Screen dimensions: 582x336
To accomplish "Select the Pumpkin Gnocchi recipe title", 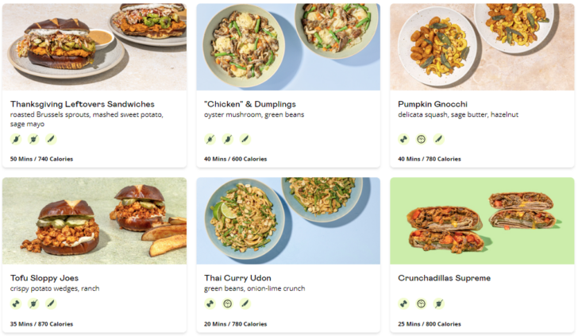I will (433, 104).
